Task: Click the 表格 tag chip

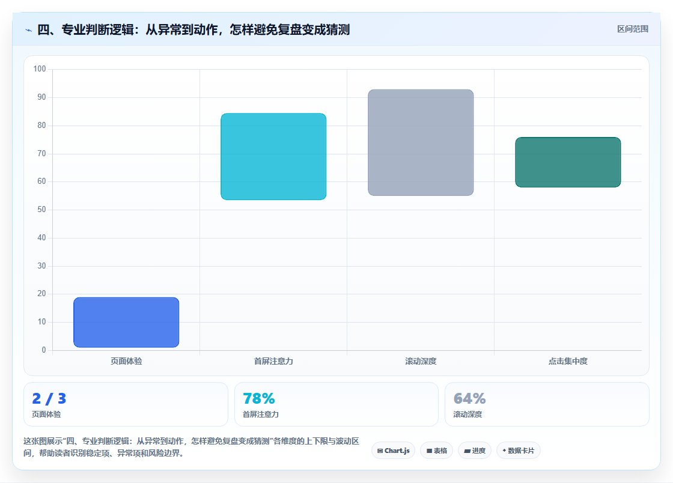Action: click(436, 451)
